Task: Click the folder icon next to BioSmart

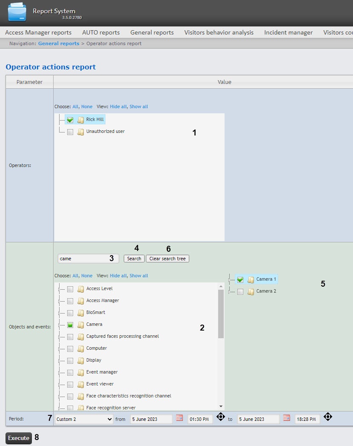Action: click(x=81, y=313)
